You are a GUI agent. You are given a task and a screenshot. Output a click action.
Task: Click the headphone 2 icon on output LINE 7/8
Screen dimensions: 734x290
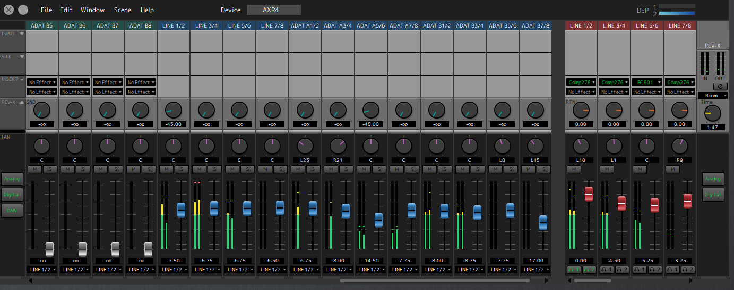point(688,270)
